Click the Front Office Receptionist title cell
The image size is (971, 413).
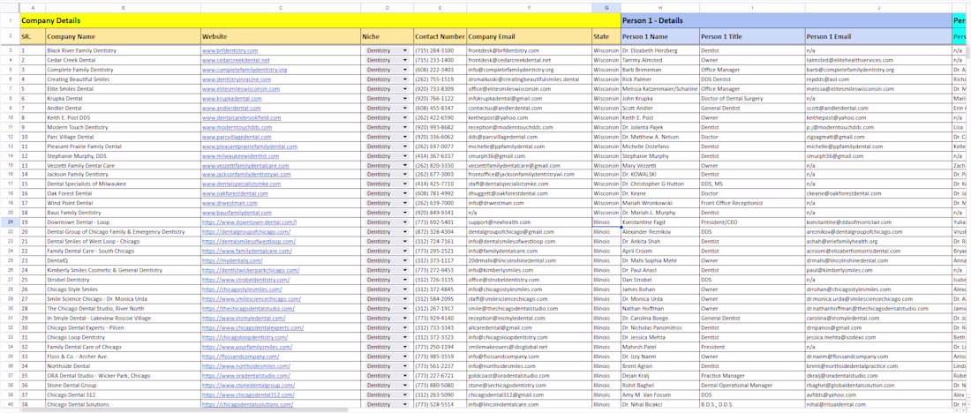pos(752,202)
